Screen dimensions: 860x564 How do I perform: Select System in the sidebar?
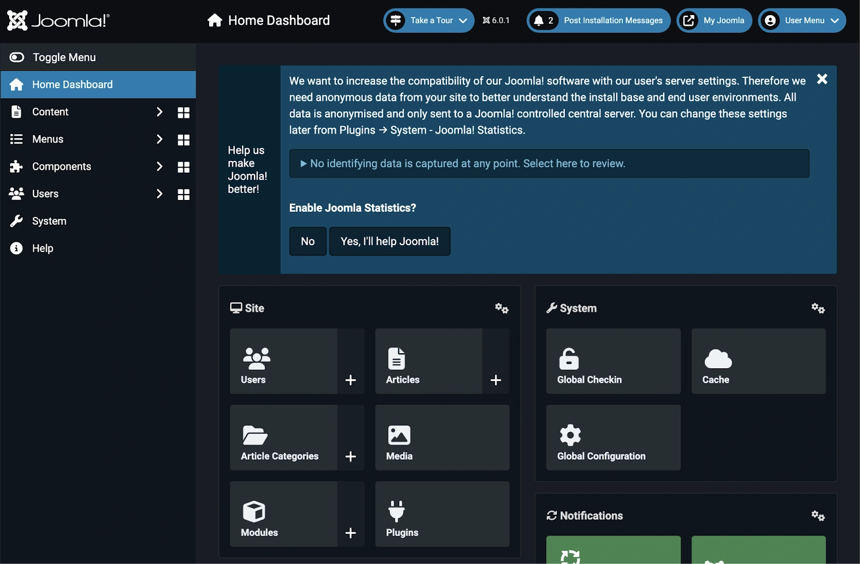point(49,221)
